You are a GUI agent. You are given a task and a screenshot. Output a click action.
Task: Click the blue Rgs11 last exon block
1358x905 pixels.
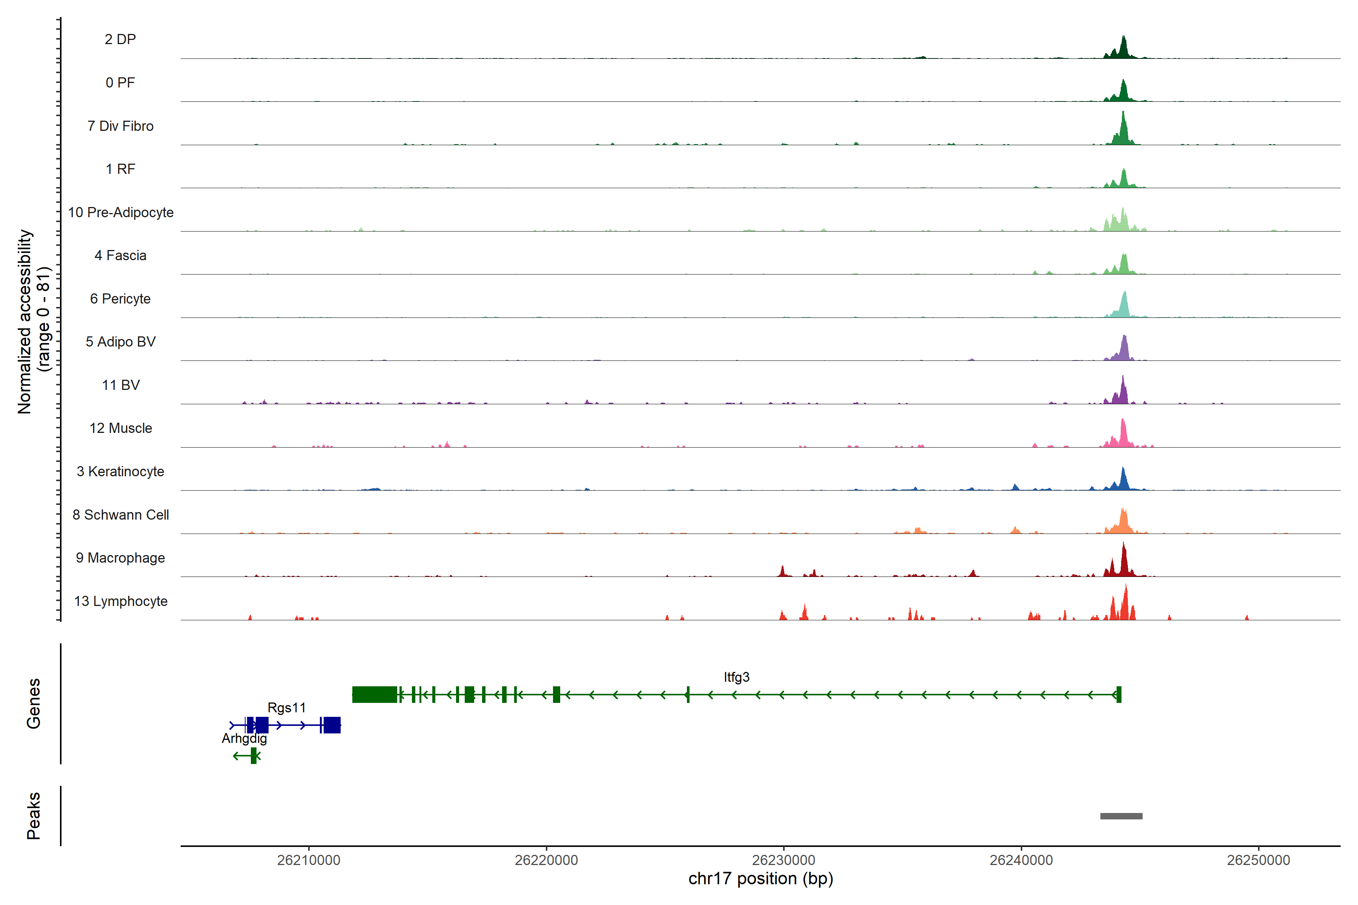click(332, 725)
